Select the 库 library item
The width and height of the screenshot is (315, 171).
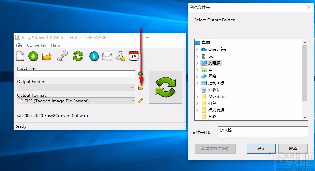tap(210, 70)
